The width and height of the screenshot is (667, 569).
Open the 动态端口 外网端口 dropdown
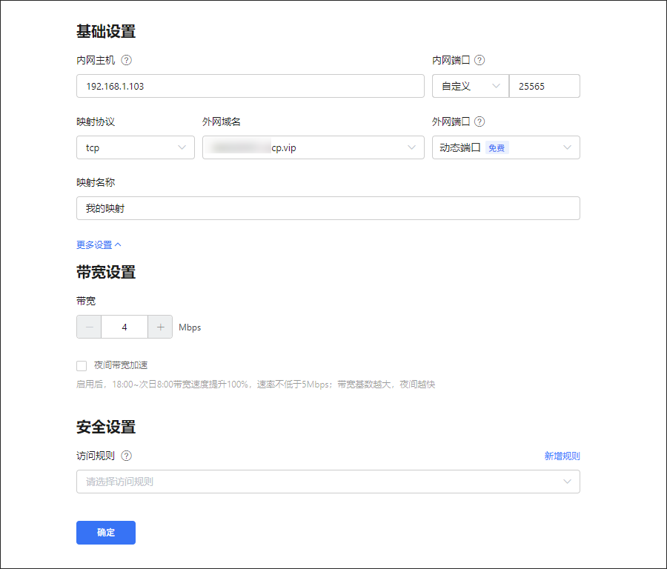(505, 147)
